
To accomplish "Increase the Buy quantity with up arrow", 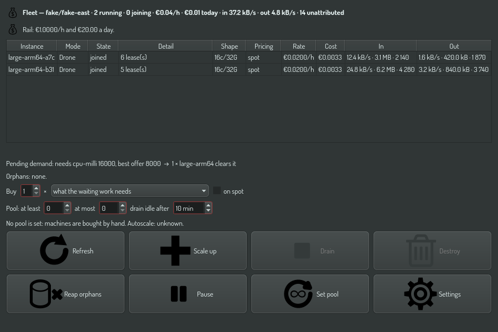I will tap(36, 188).
